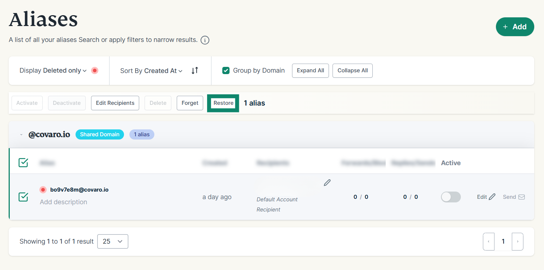This screenshot has width=544, height=270.
Task: Click the Send envelope link in the alias row
Action: point(514,197)
